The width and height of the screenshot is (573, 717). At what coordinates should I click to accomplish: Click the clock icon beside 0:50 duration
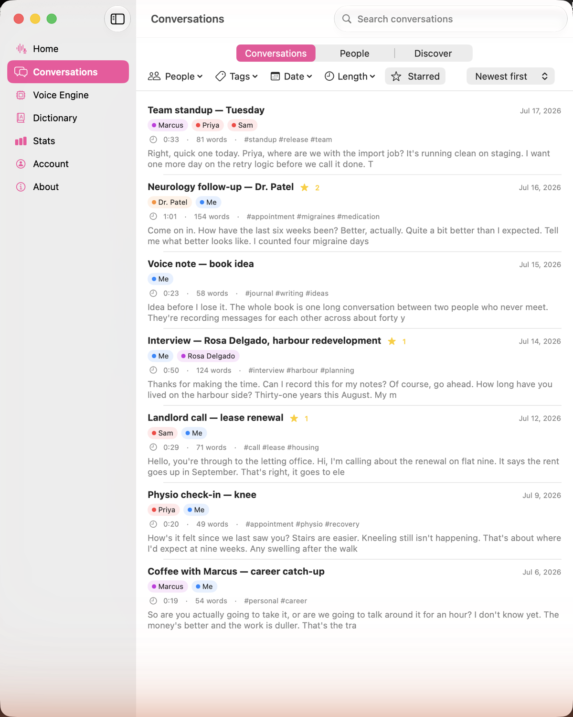(x=153, y=370)
